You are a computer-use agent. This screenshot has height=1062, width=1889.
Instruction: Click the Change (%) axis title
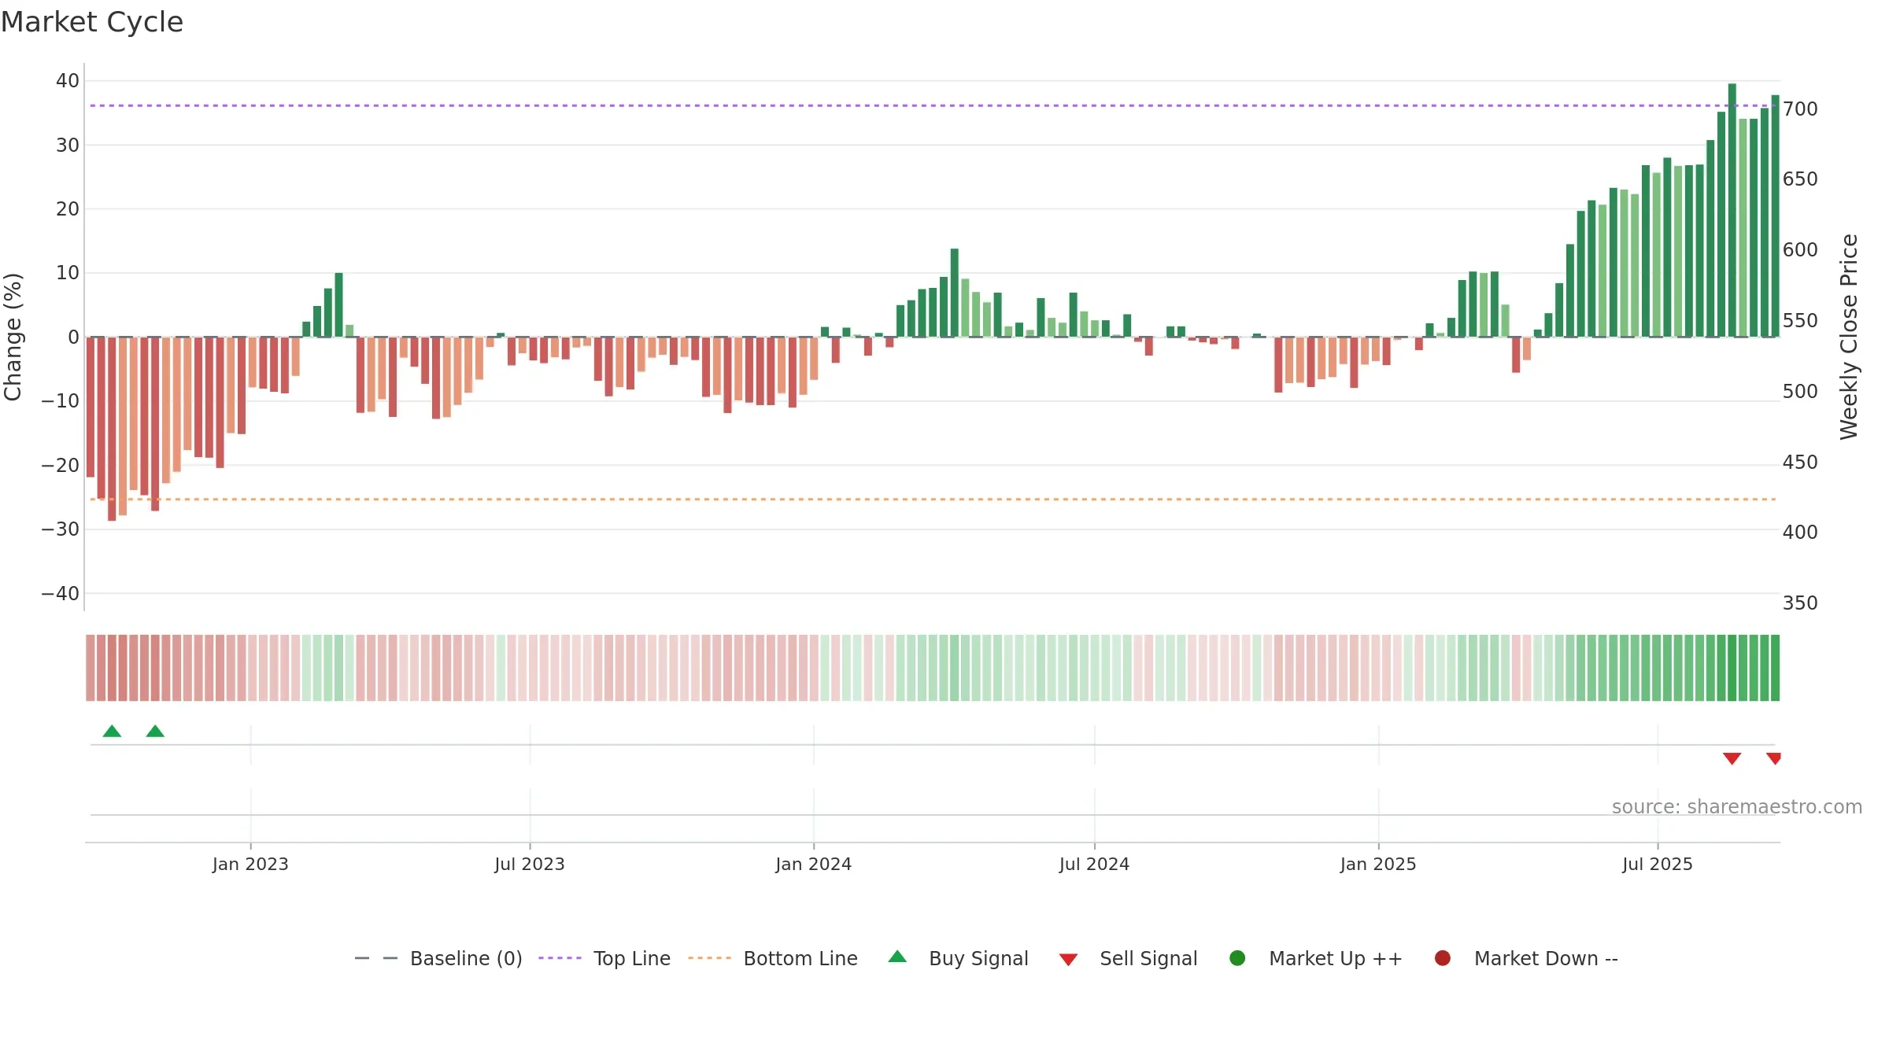pos(13,337)
